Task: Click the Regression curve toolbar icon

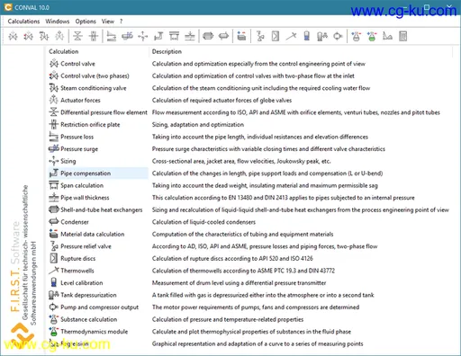Action: click(x=387, y=36)
